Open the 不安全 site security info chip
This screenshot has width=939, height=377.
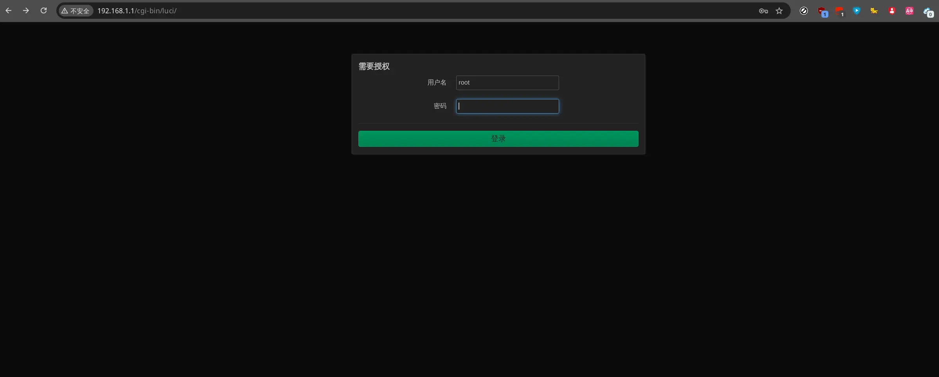click(x=76, y=11)
